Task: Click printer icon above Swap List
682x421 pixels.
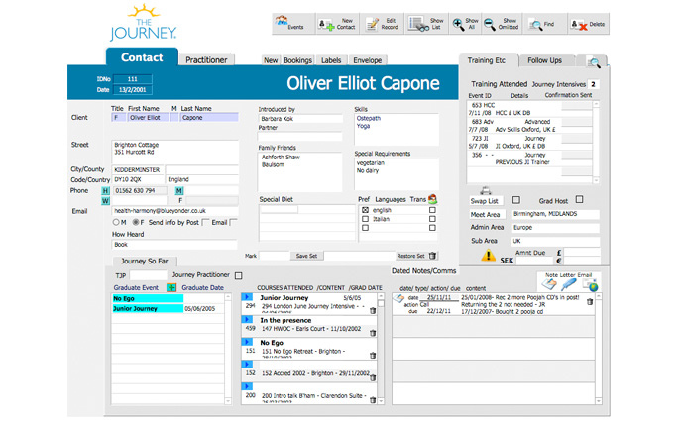Action: tap(486, 191)
